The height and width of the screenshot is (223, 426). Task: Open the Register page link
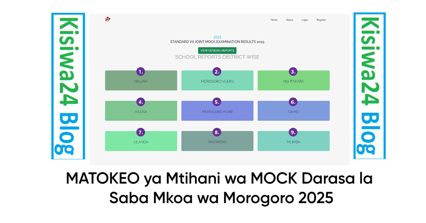[321, 20]
